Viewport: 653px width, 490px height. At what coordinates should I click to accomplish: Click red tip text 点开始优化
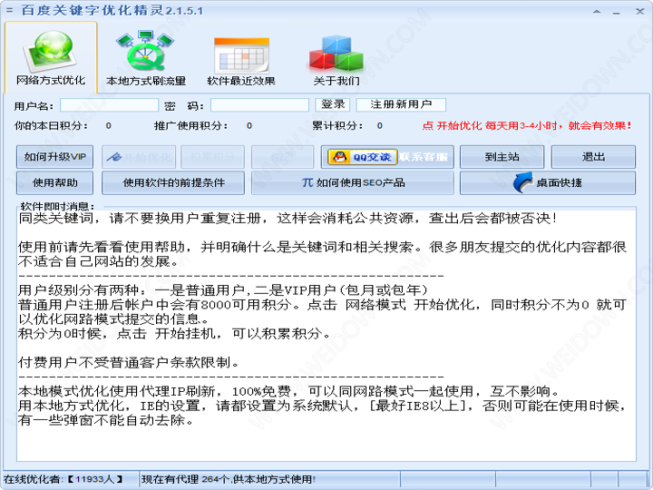pyautogui.click(x=527, y=125)
